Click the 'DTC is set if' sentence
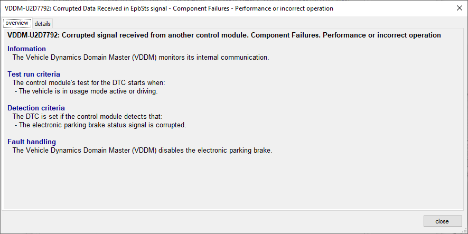 tap(88, 116)
